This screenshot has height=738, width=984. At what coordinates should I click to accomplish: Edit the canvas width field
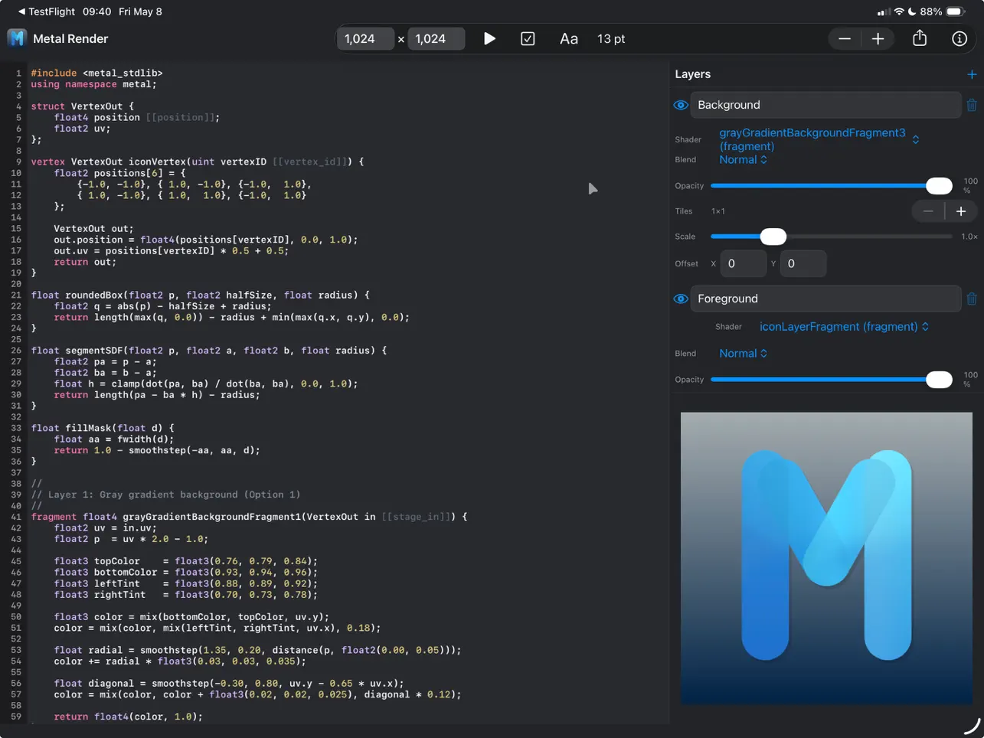(365, 38)
